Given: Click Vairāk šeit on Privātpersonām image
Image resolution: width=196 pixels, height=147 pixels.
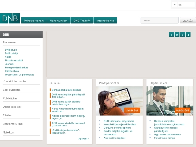Looking at the screenshot, I should (132, 111).
